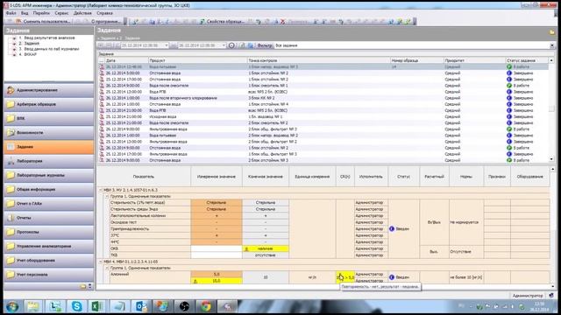Click the Протоколы folder icon
Image resolution: width=561 pixels, height=315 pixels.
[x=11, y=232]
